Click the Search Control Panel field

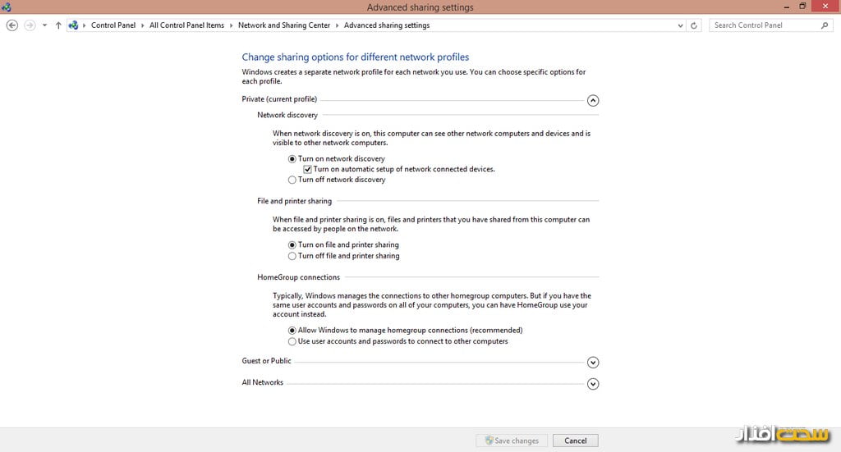(x=764, y=25)
